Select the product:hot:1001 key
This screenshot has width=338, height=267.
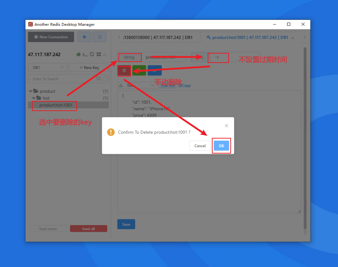click(x=68, y=105)
